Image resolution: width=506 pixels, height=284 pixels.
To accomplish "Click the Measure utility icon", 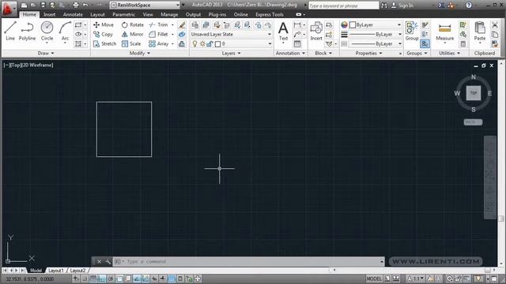I will tap(444, 32).
